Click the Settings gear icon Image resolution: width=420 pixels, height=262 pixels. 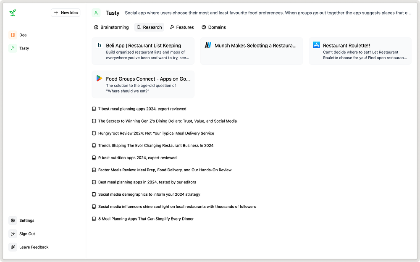click(13, 220)
